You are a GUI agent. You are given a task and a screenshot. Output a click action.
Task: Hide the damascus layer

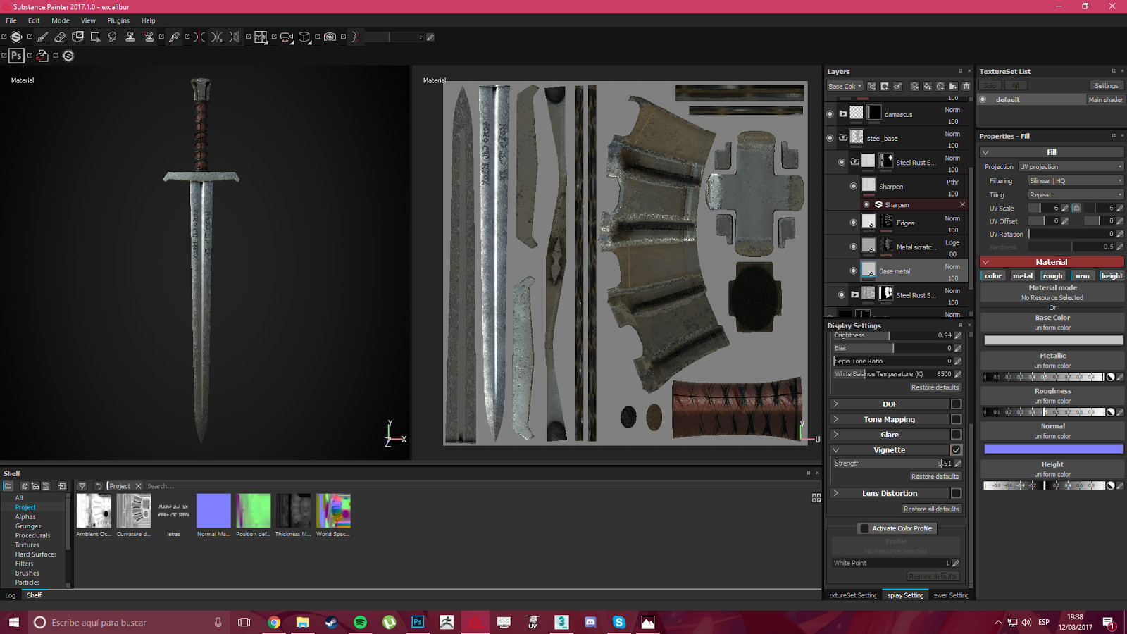830,113
